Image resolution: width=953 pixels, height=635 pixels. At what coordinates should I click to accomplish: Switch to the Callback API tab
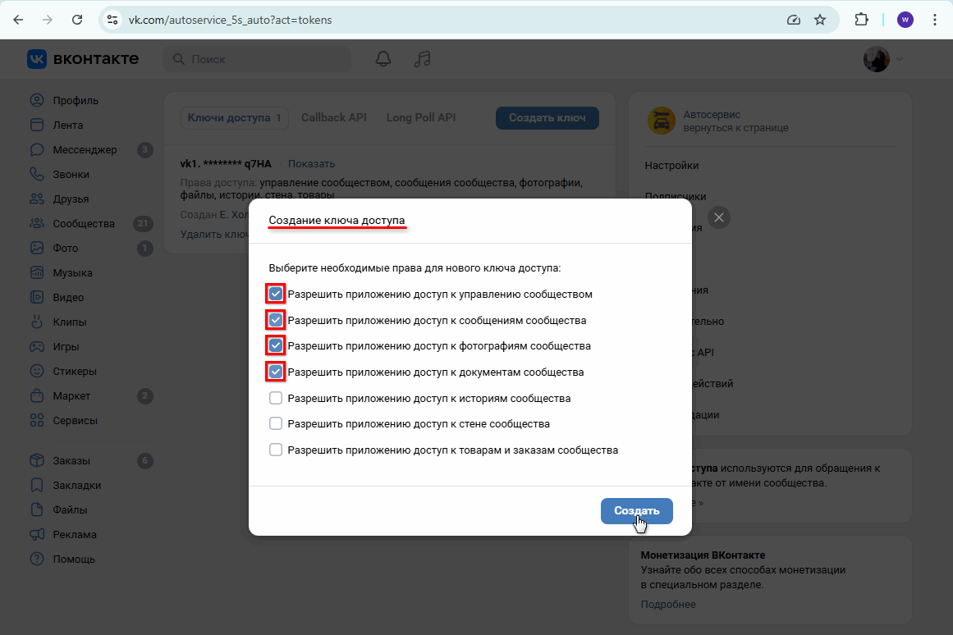pos(333,117)
